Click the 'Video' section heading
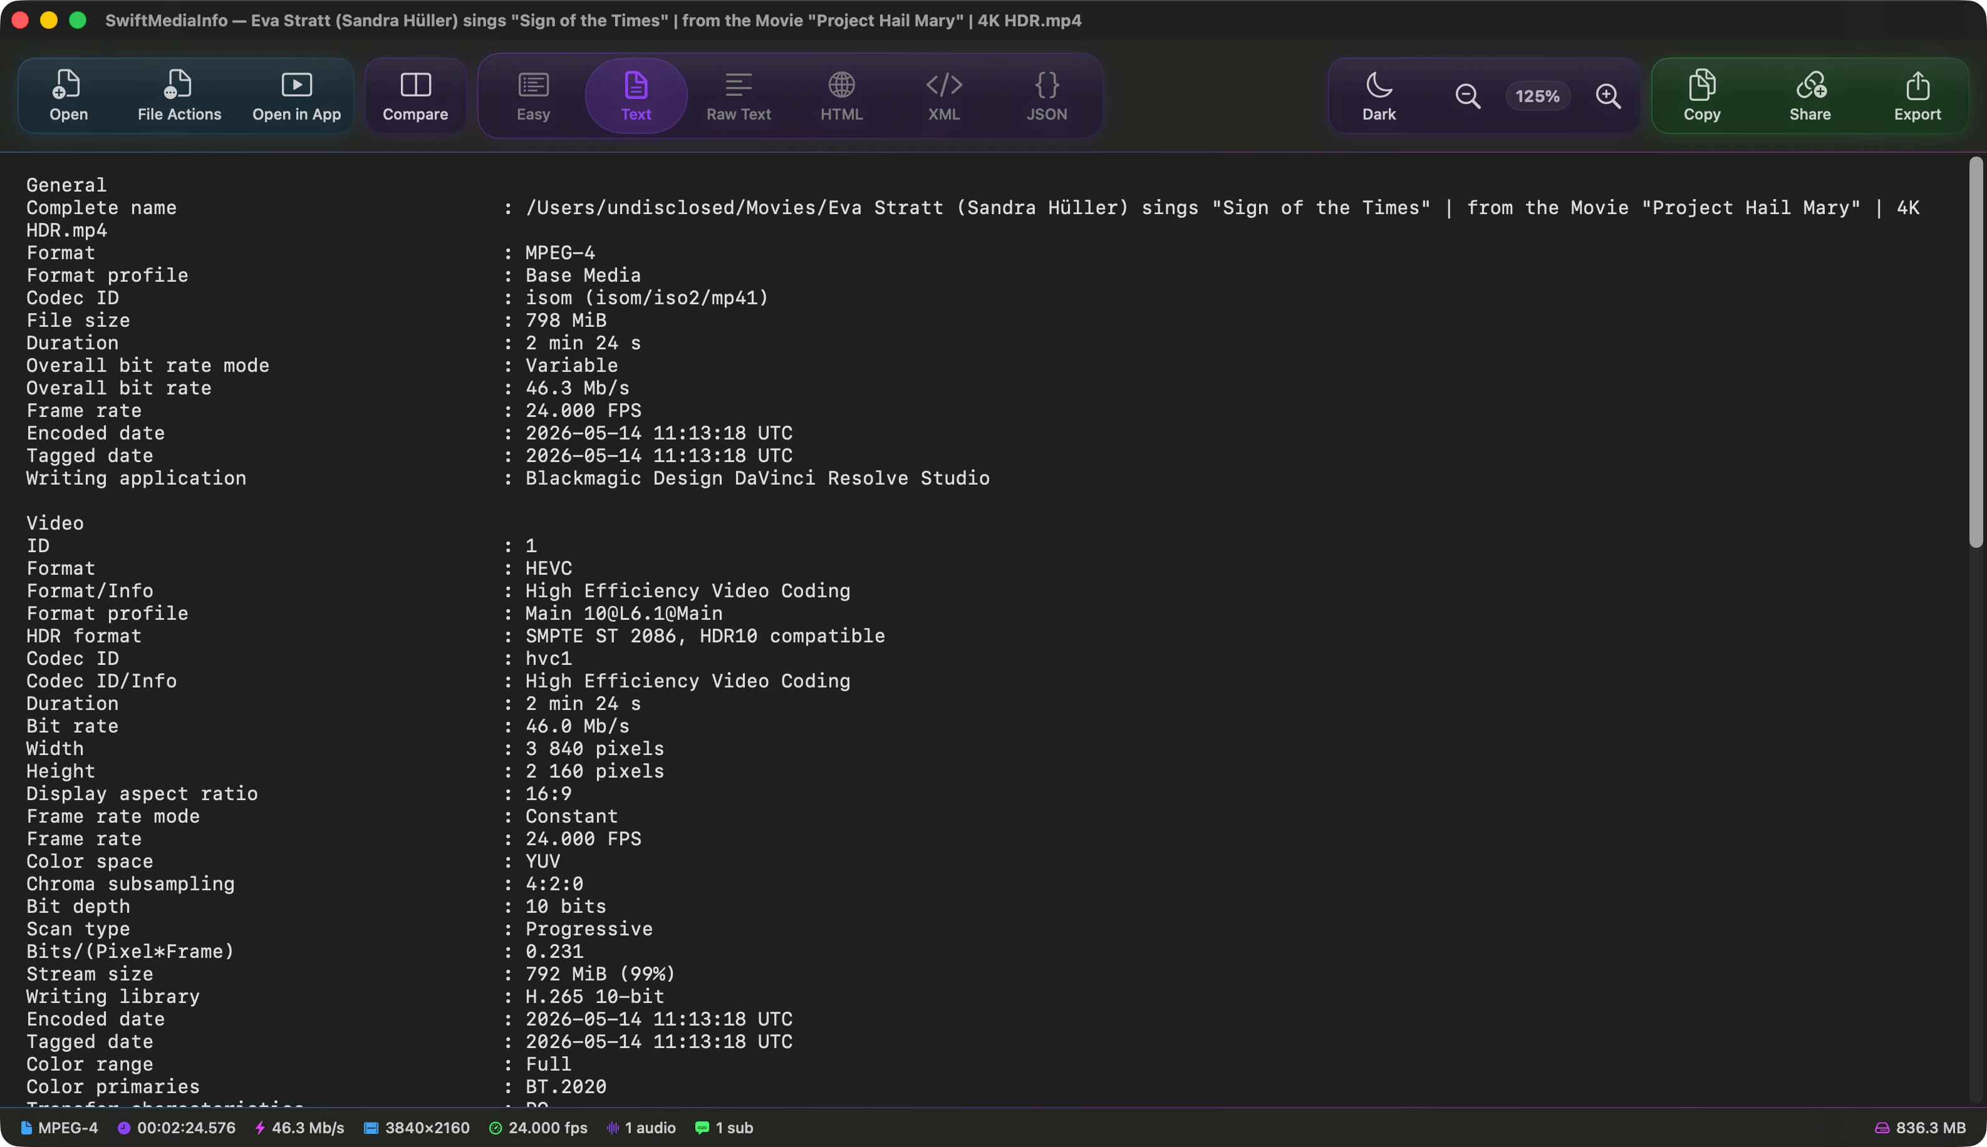This screenshot has height=1147, width=1987. pos(55,523)
